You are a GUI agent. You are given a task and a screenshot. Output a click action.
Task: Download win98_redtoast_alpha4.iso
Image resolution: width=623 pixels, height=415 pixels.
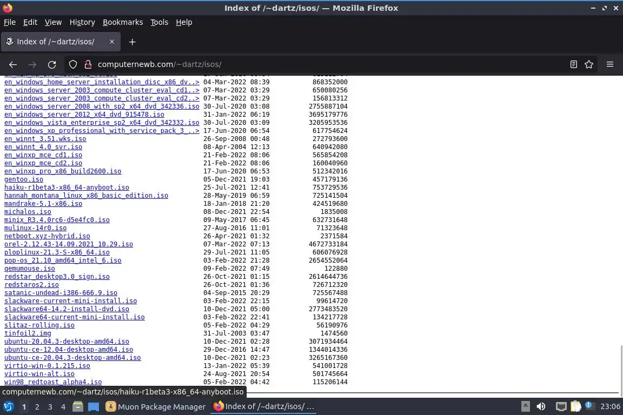53,382
